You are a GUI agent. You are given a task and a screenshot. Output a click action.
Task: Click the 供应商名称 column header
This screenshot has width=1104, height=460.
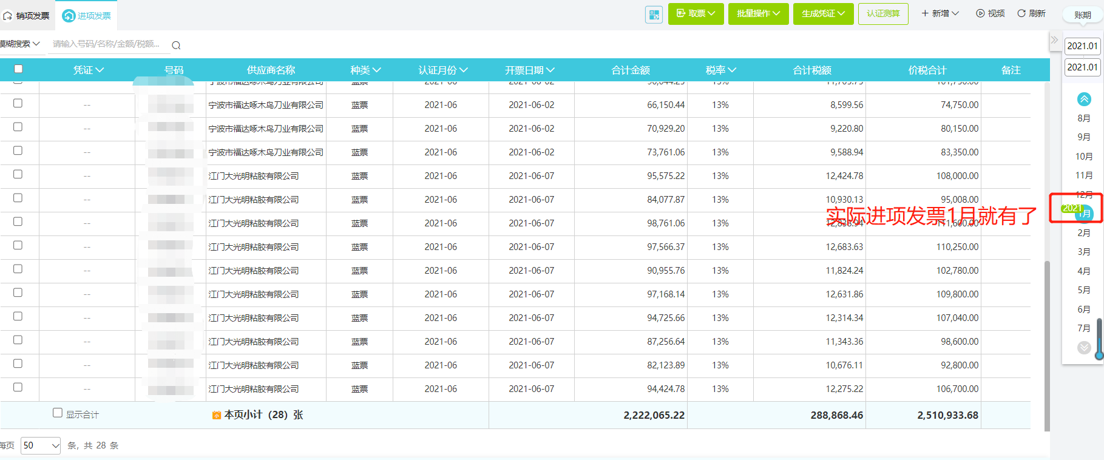(x=271, y=70)
